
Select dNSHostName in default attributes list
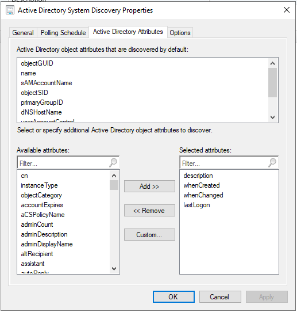point(41,112)
